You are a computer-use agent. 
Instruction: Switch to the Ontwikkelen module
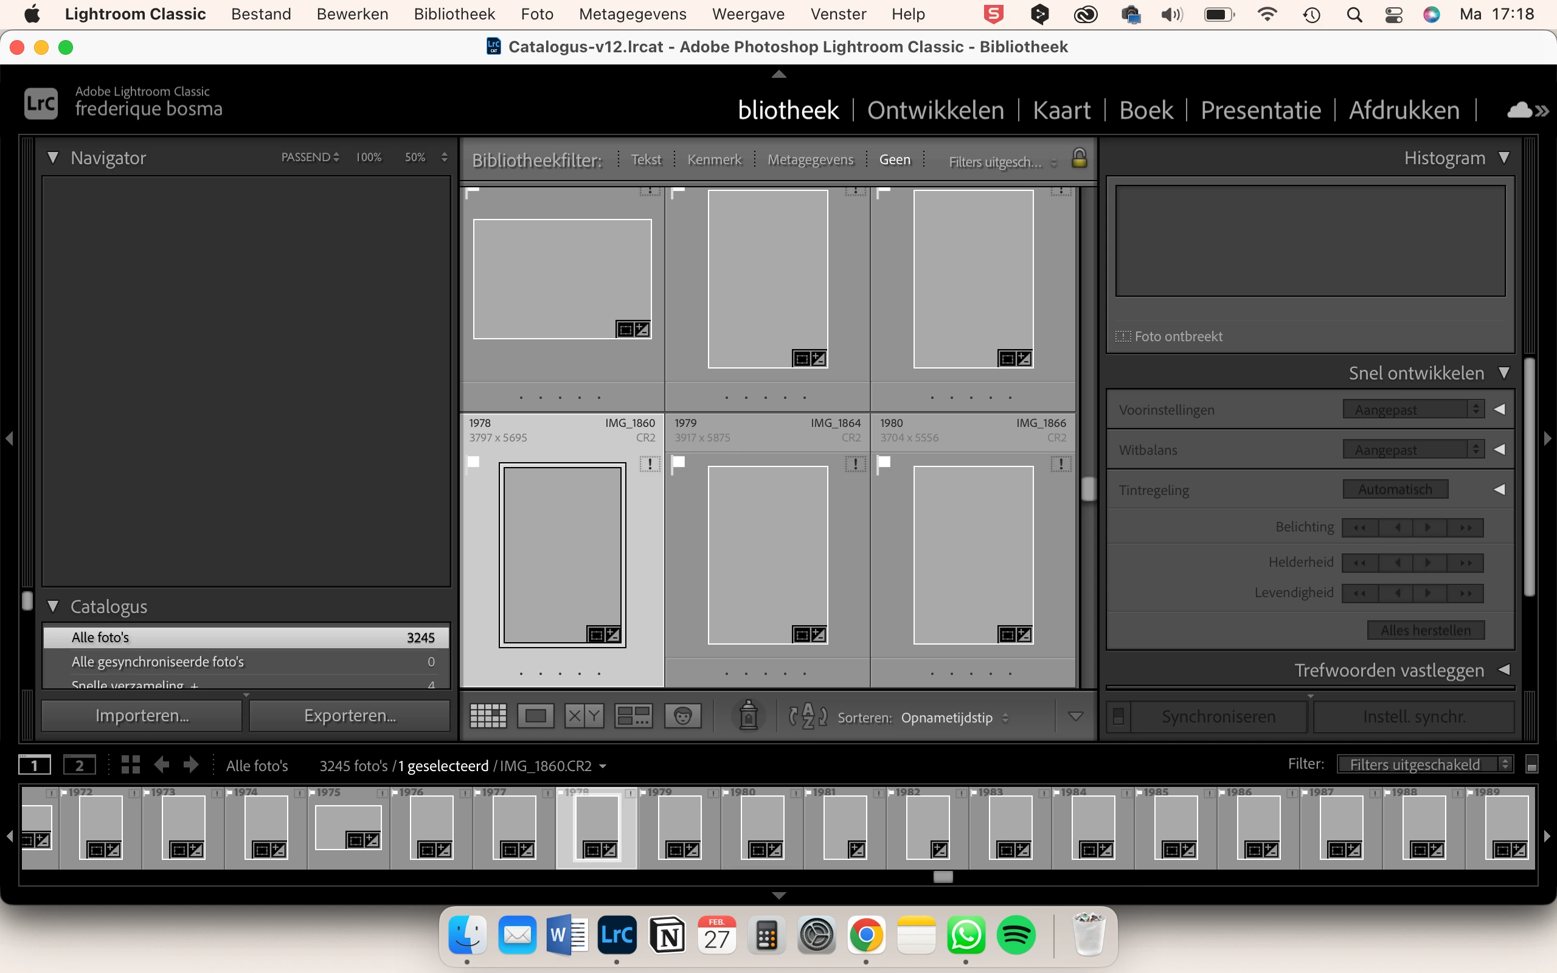click(x=935, y=110)
